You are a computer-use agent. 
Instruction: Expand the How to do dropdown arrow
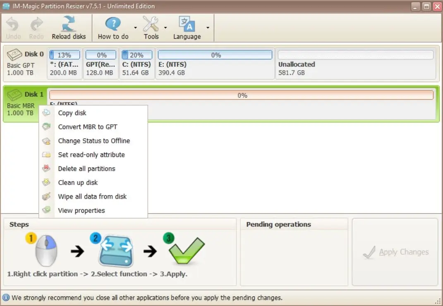tap(135, 28)
